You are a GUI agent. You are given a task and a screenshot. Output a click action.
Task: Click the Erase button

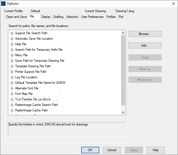point(145,57)
